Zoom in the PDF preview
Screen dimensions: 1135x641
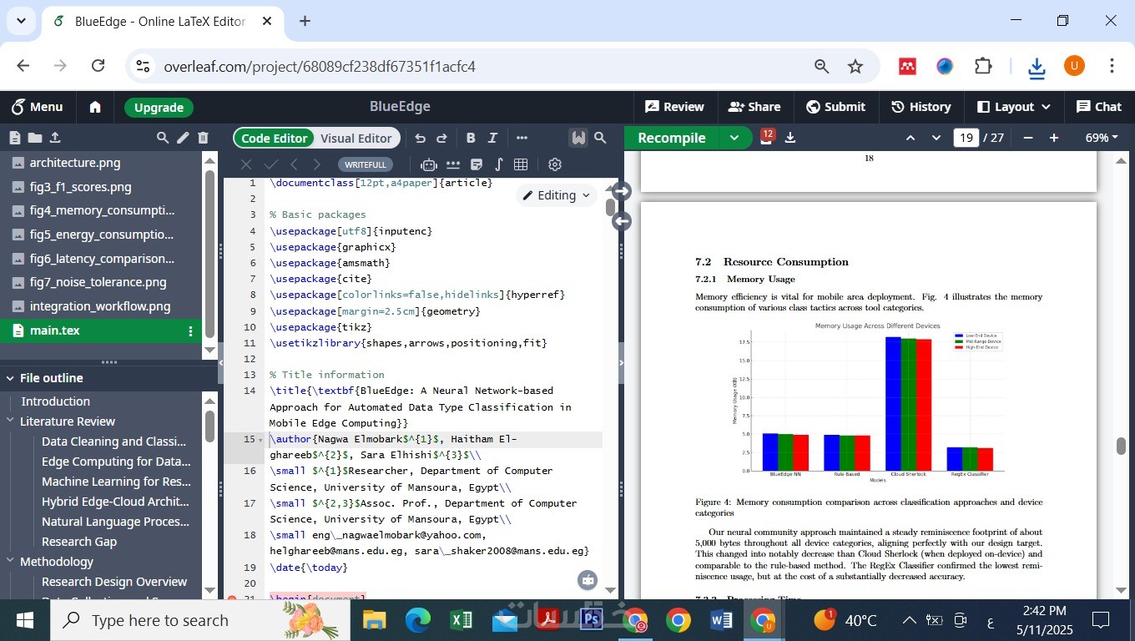click(x=1054, y=138)
